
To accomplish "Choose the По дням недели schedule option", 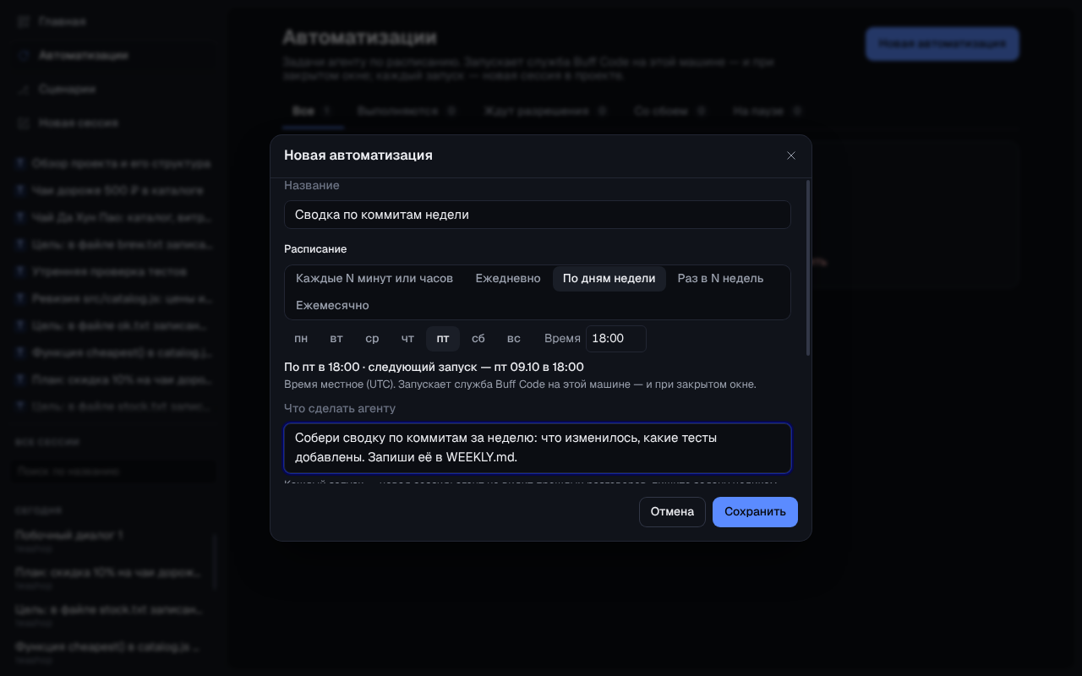I will (x=609, y=279).
